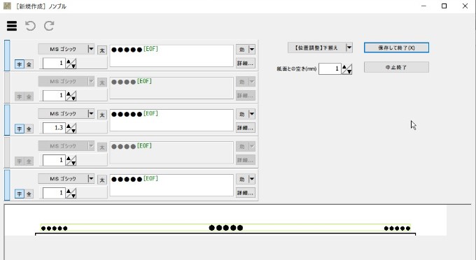476x260 pixels.
Task: Click the 中止終了 button
Action: click(x=396, y=67)
